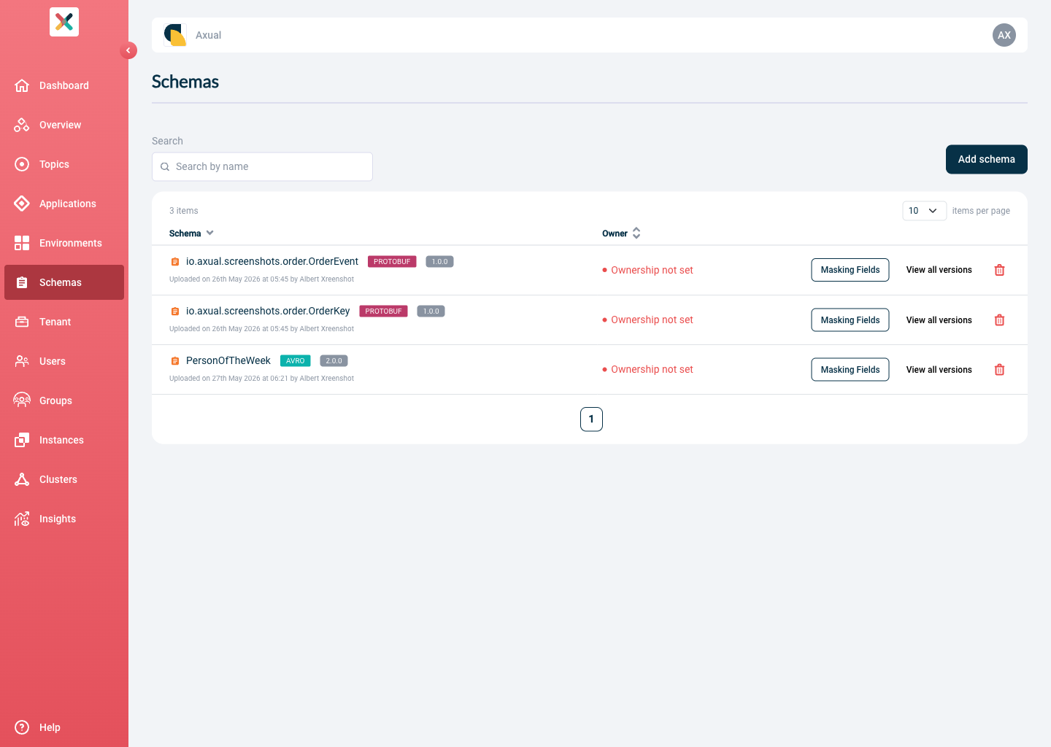Go to Users section
The image size is (1051, 747).
click(x=64, y=361)
